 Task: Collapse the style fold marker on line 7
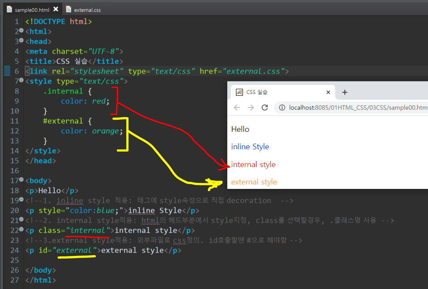pyautogui.click(x=21, y=80)
